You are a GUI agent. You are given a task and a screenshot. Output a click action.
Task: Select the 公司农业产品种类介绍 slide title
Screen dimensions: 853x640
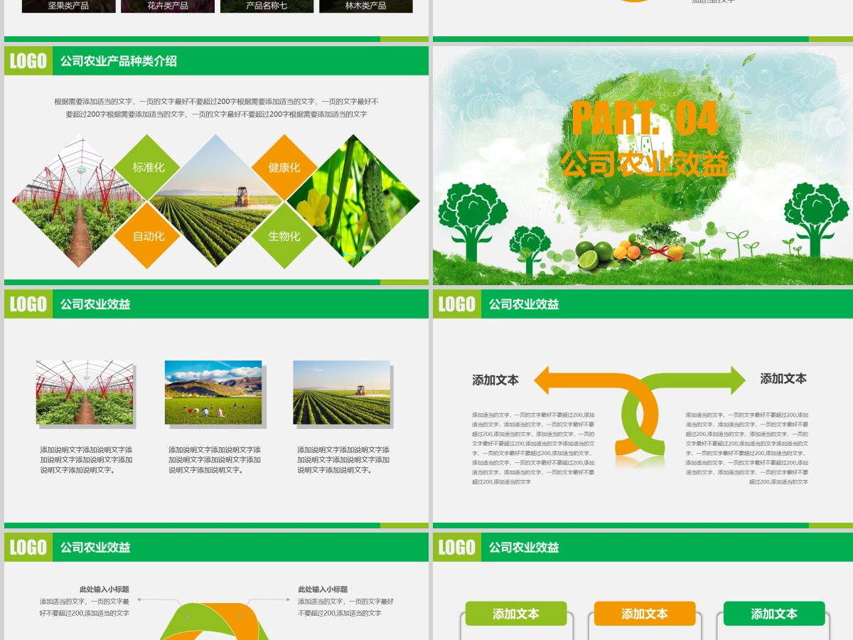pyautogui.click(x=119, y=61)
